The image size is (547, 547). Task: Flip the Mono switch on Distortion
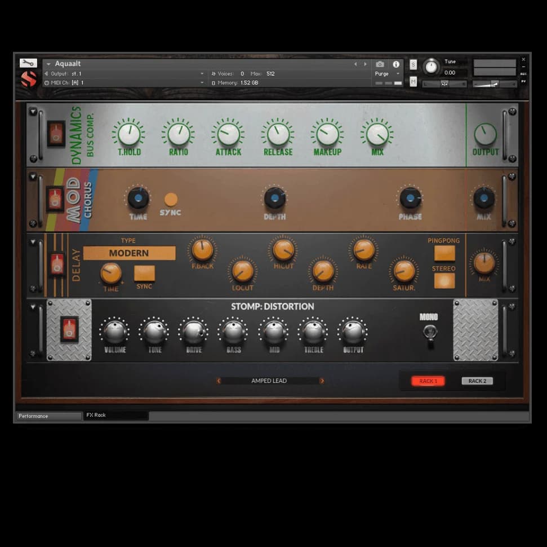pos(429,333)
